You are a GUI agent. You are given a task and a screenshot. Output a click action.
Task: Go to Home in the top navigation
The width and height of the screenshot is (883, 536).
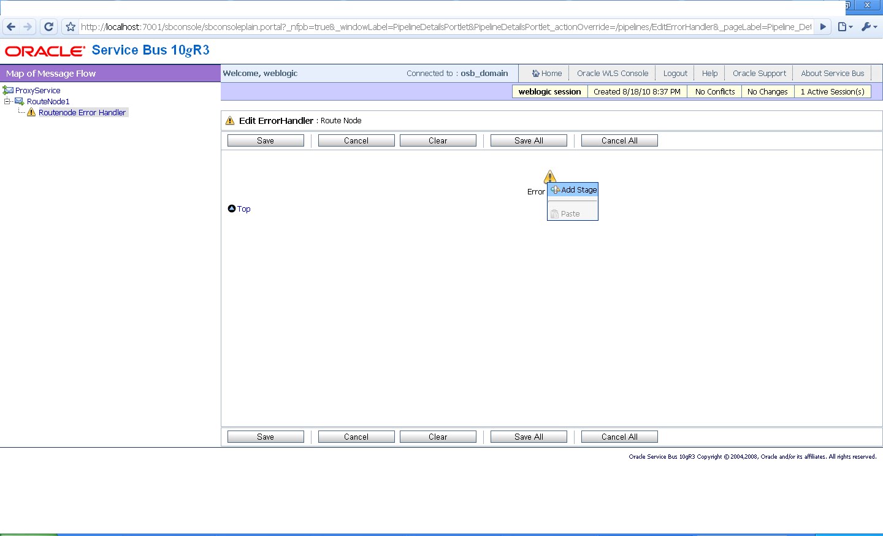(x=551, y=73)
